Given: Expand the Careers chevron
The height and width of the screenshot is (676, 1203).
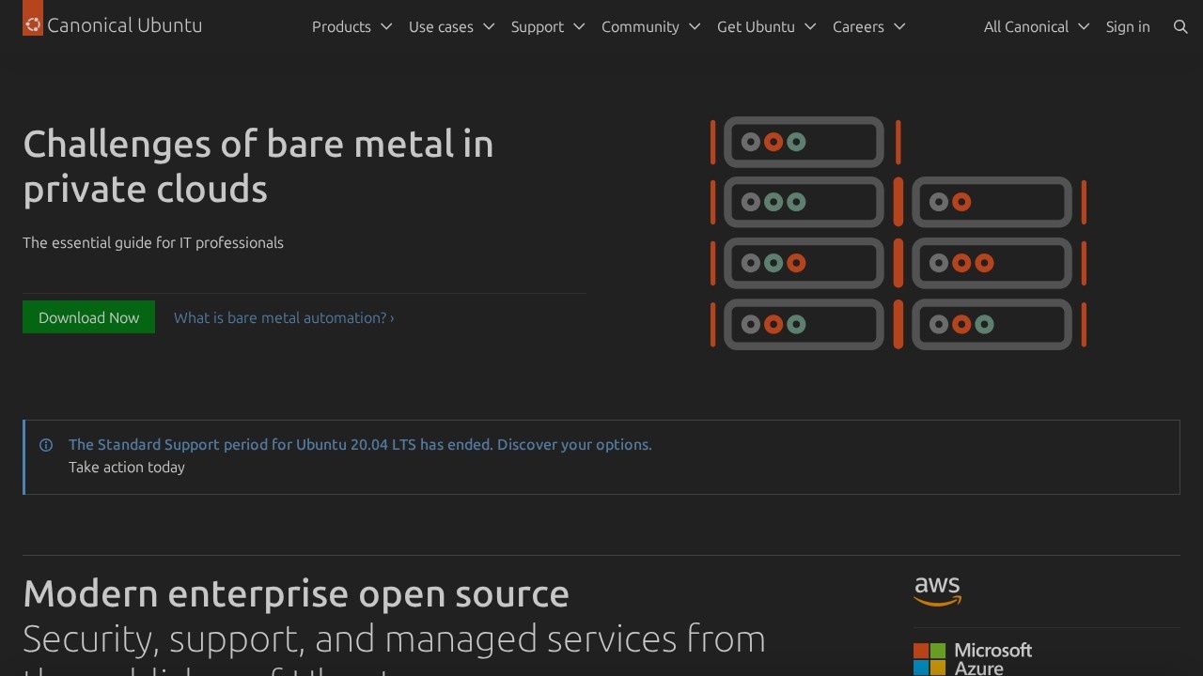Looking at the screenshot, I should pos(899,27).
